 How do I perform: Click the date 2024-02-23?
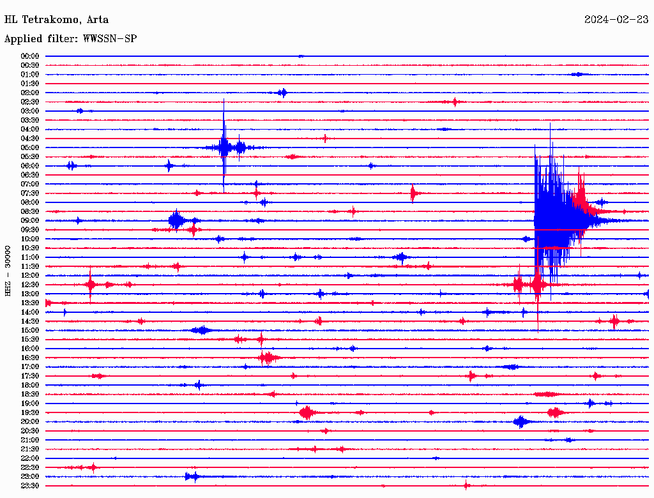(x=616, y=20)
